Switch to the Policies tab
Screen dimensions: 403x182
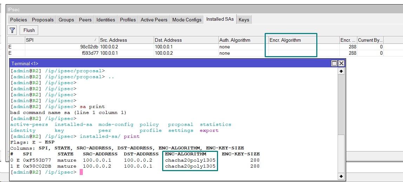tap(19, 20)
